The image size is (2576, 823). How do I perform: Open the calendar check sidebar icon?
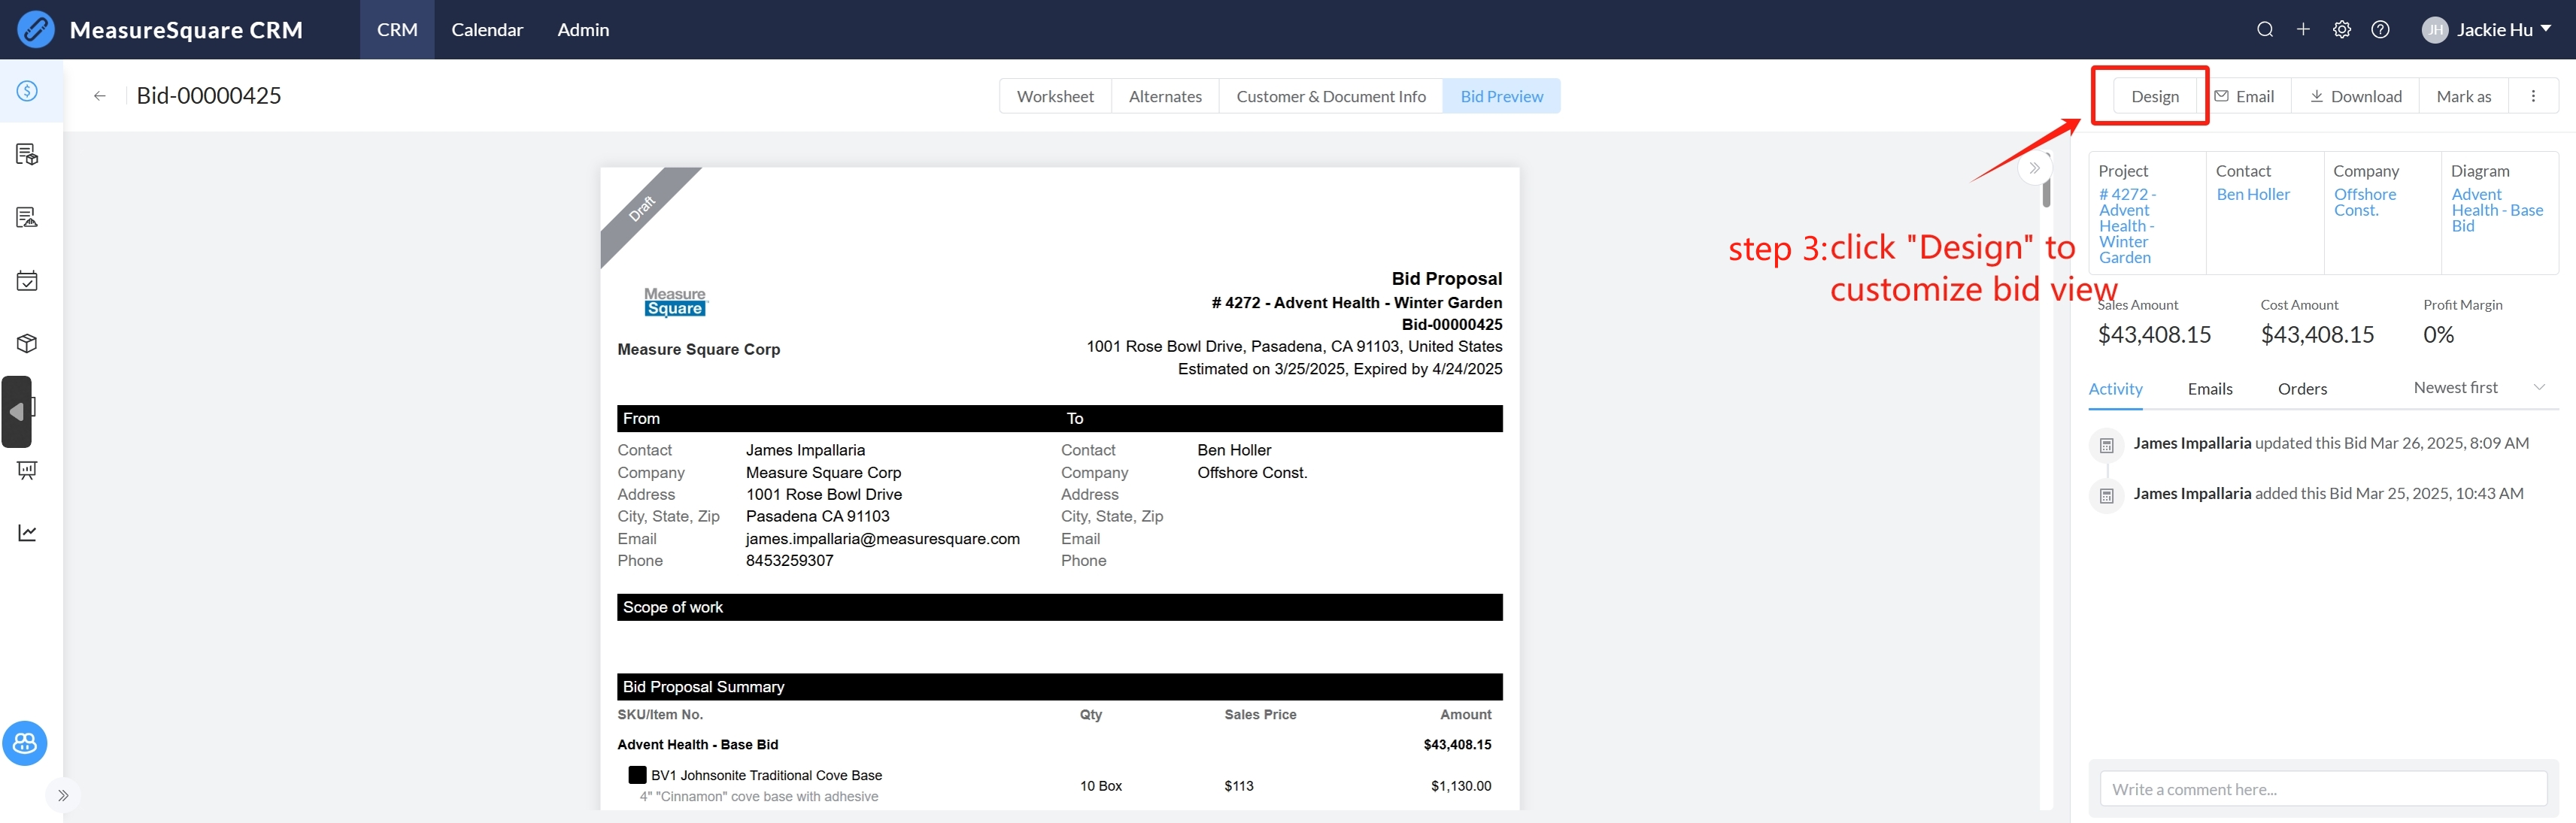point(28,280)
